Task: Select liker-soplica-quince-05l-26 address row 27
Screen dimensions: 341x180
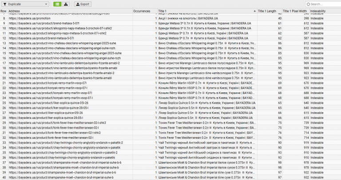Action: tap(46, 113)
